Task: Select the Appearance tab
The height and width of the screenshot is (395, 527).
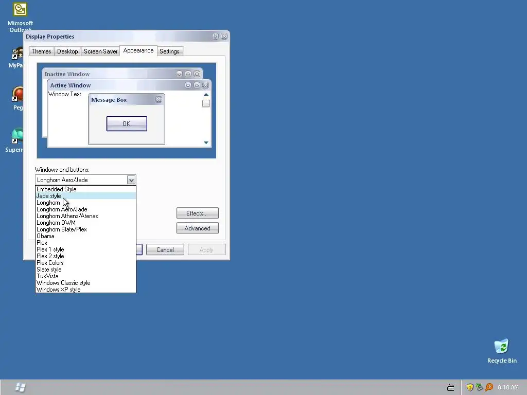Action: tap(138, 51)
